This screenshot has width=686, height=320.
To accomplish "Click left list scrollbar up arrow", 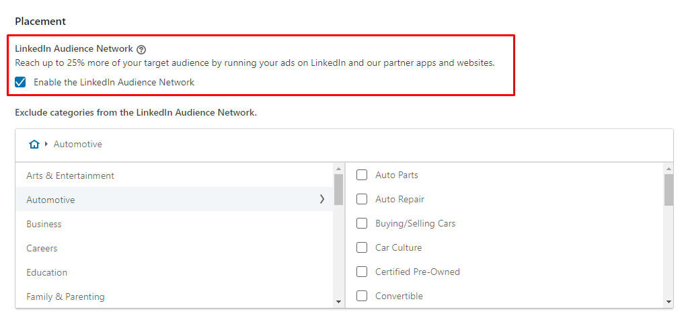I will click(x=338, y=169).
